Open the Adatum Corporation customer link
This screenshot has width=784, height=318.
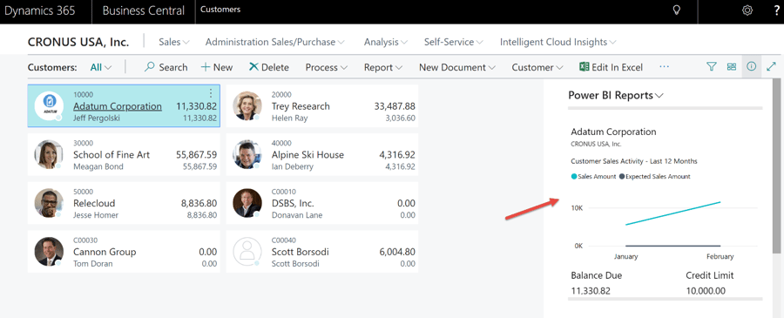click(x=118, y=106)
